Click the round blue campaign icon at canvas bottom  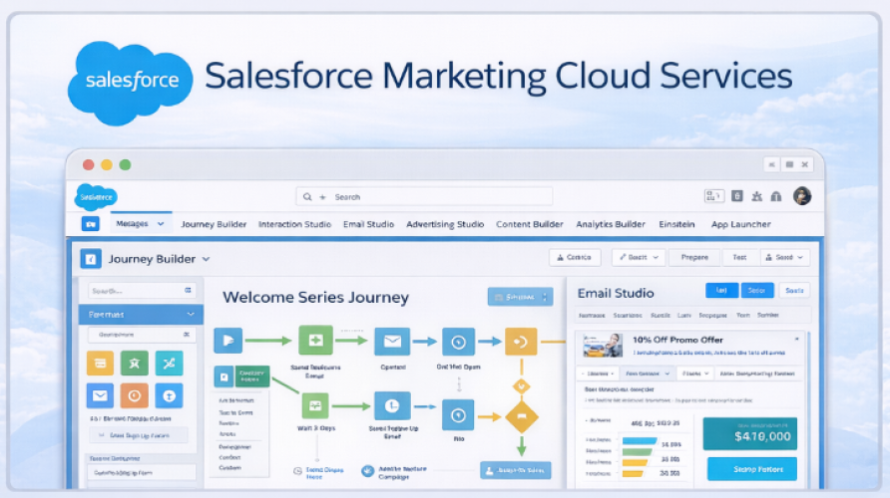tap(368, 471)
